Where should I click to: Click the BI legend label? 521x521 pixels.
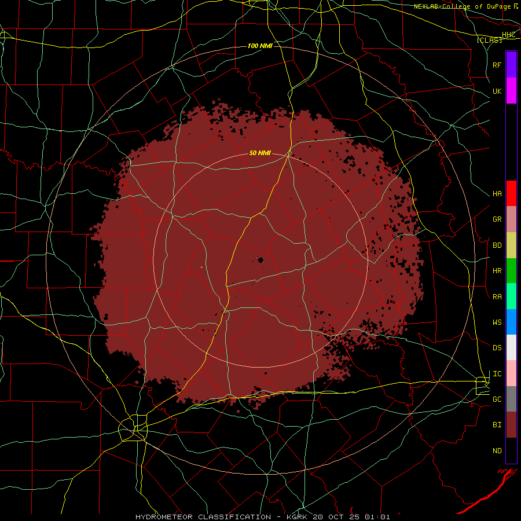497,425
